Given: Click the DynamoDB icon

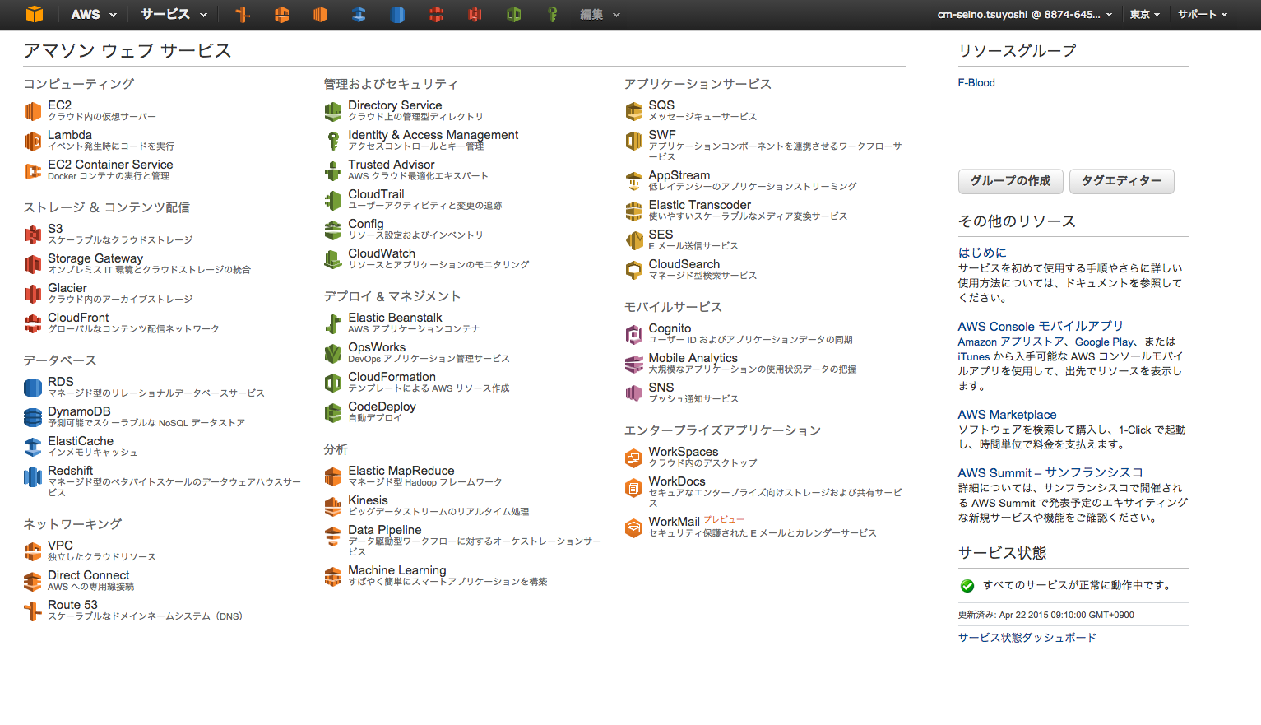Looking at the screenshot, I should (x=33, y=417).
